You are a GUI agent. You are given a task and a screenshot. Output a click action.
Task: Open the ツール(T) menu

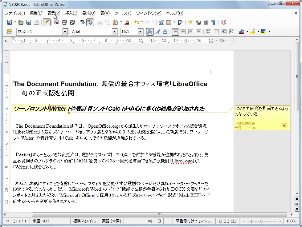[123, 13]
